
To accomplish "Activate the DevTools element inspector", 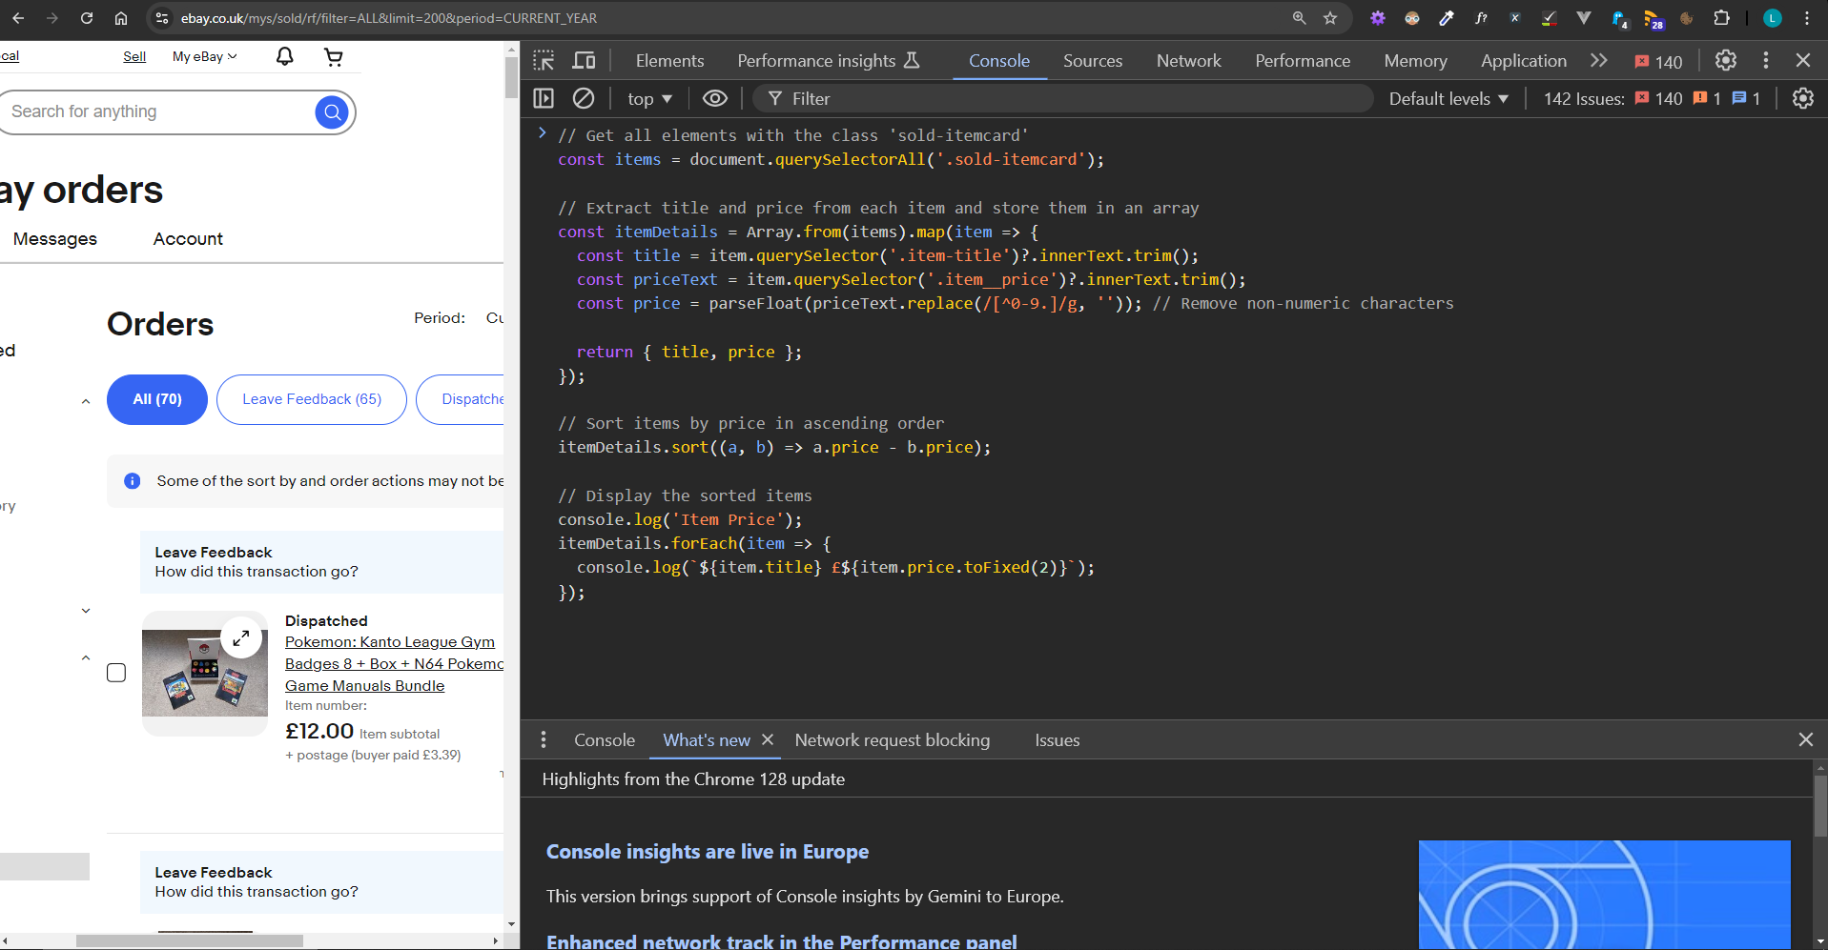I will pyautogui.click(x=544, y=61).
